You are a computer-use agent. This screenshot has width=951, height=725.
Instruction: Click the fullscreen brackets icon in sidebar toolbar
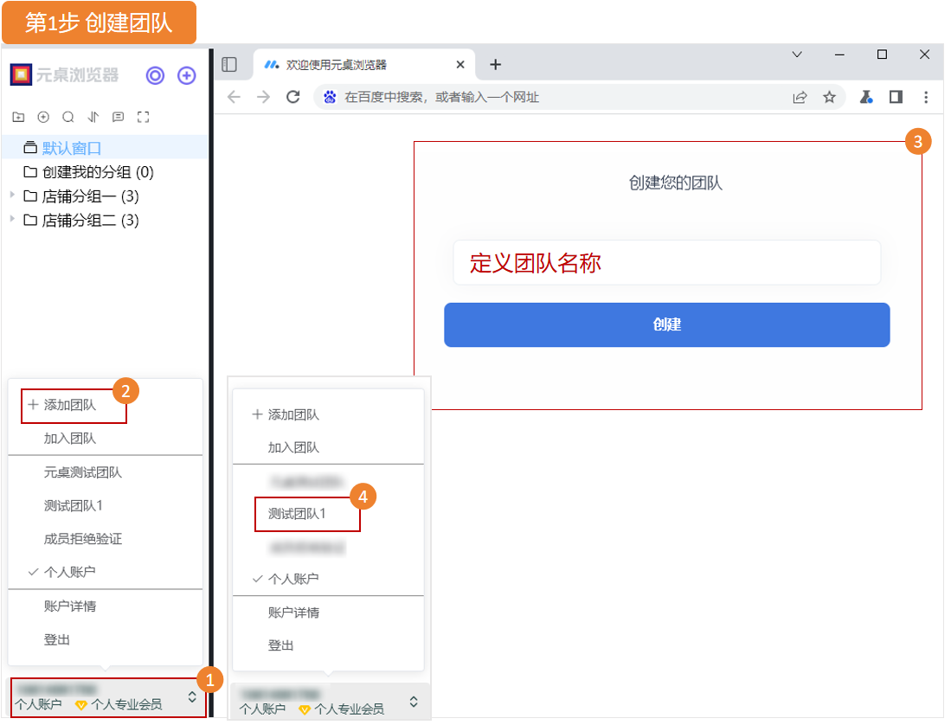coord(143,117)
